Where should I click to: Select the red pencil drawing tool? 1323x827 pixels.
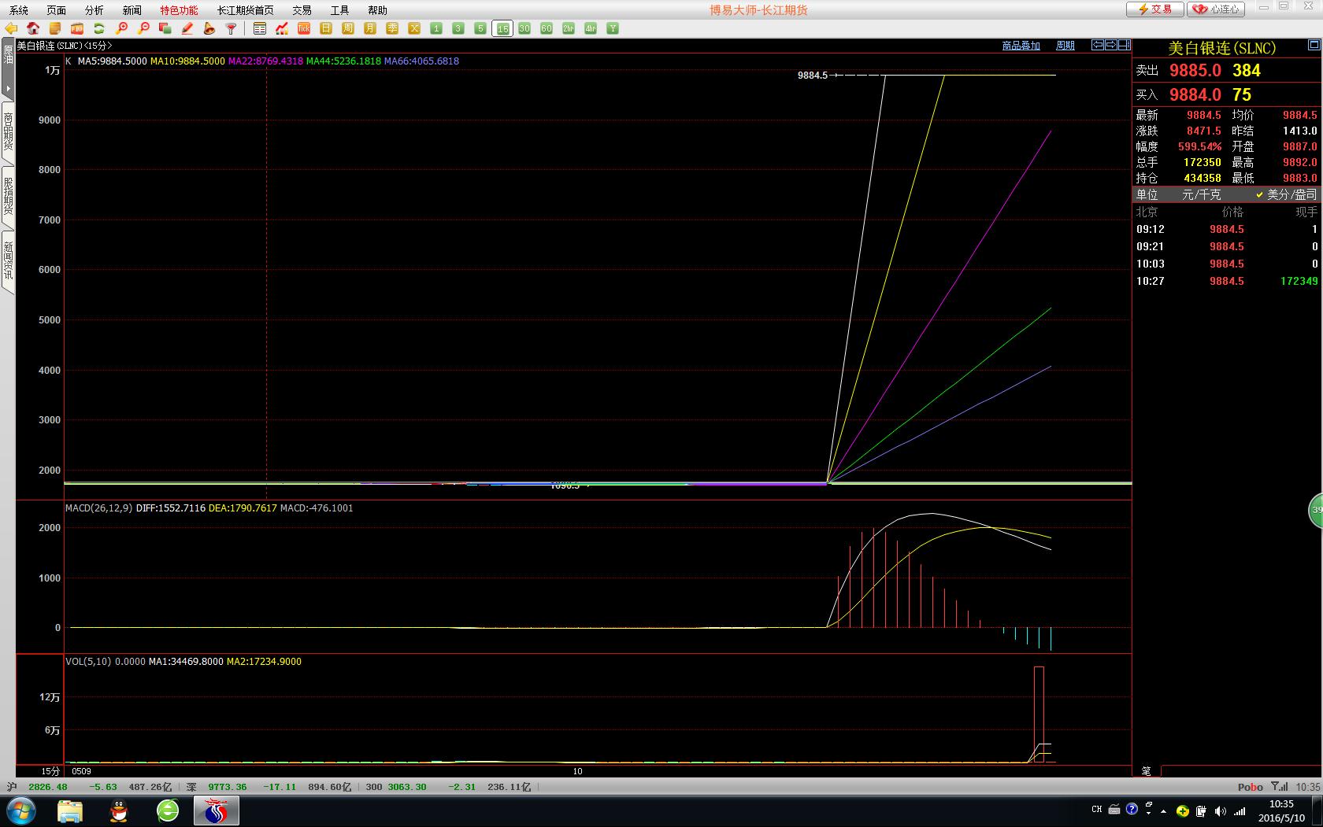[187, 28]
